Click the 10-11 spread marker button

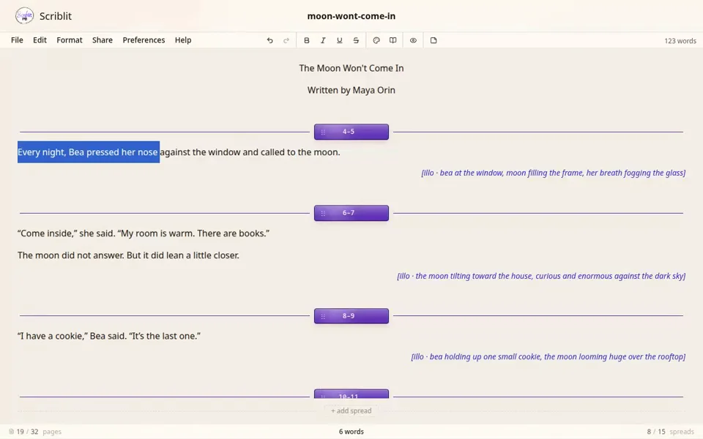(351, 394)
